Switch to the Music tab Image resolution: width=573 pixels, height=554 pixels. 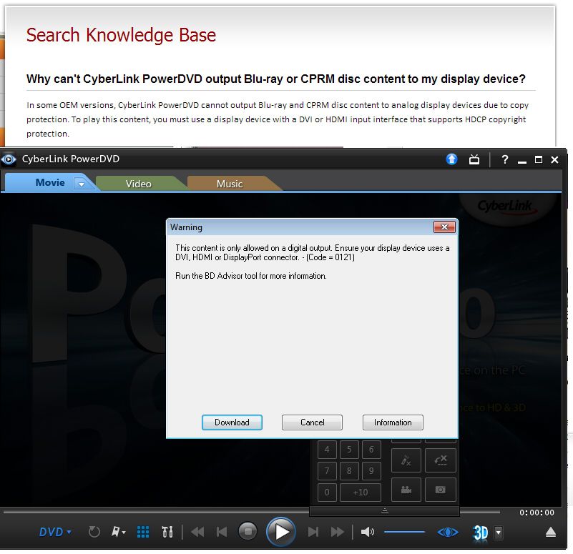click(x=230, y=184)
